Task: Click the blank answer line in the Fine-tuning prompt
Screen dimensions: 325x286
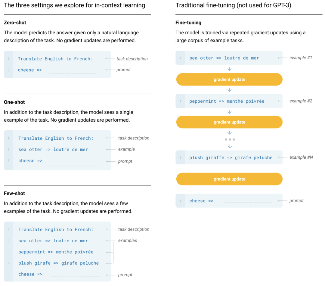Action: (248, 202)
